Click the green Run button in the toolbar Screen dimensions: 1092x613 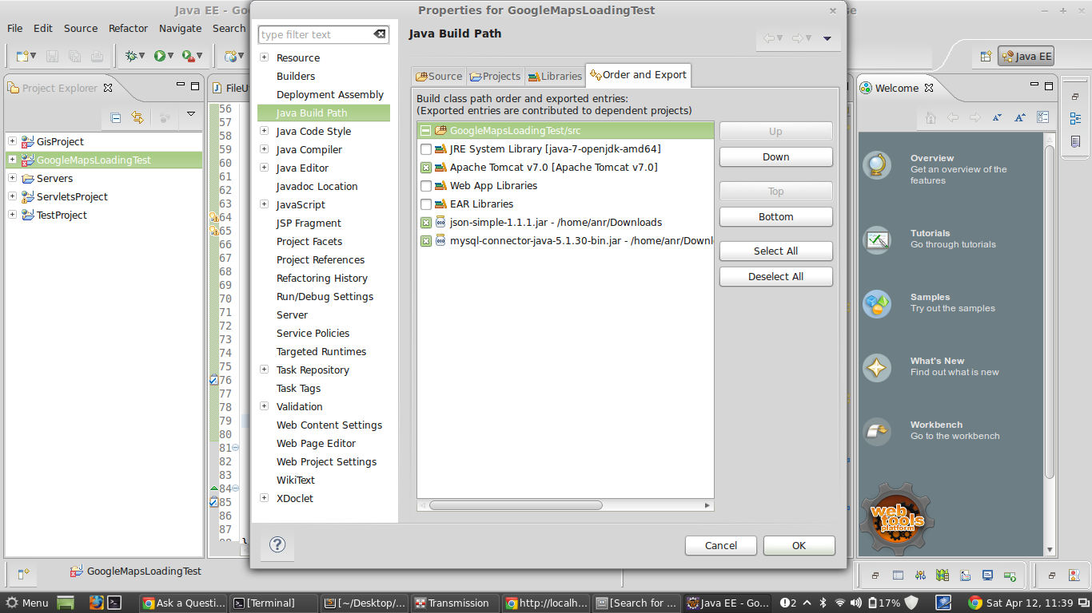(x=159, y=56)
